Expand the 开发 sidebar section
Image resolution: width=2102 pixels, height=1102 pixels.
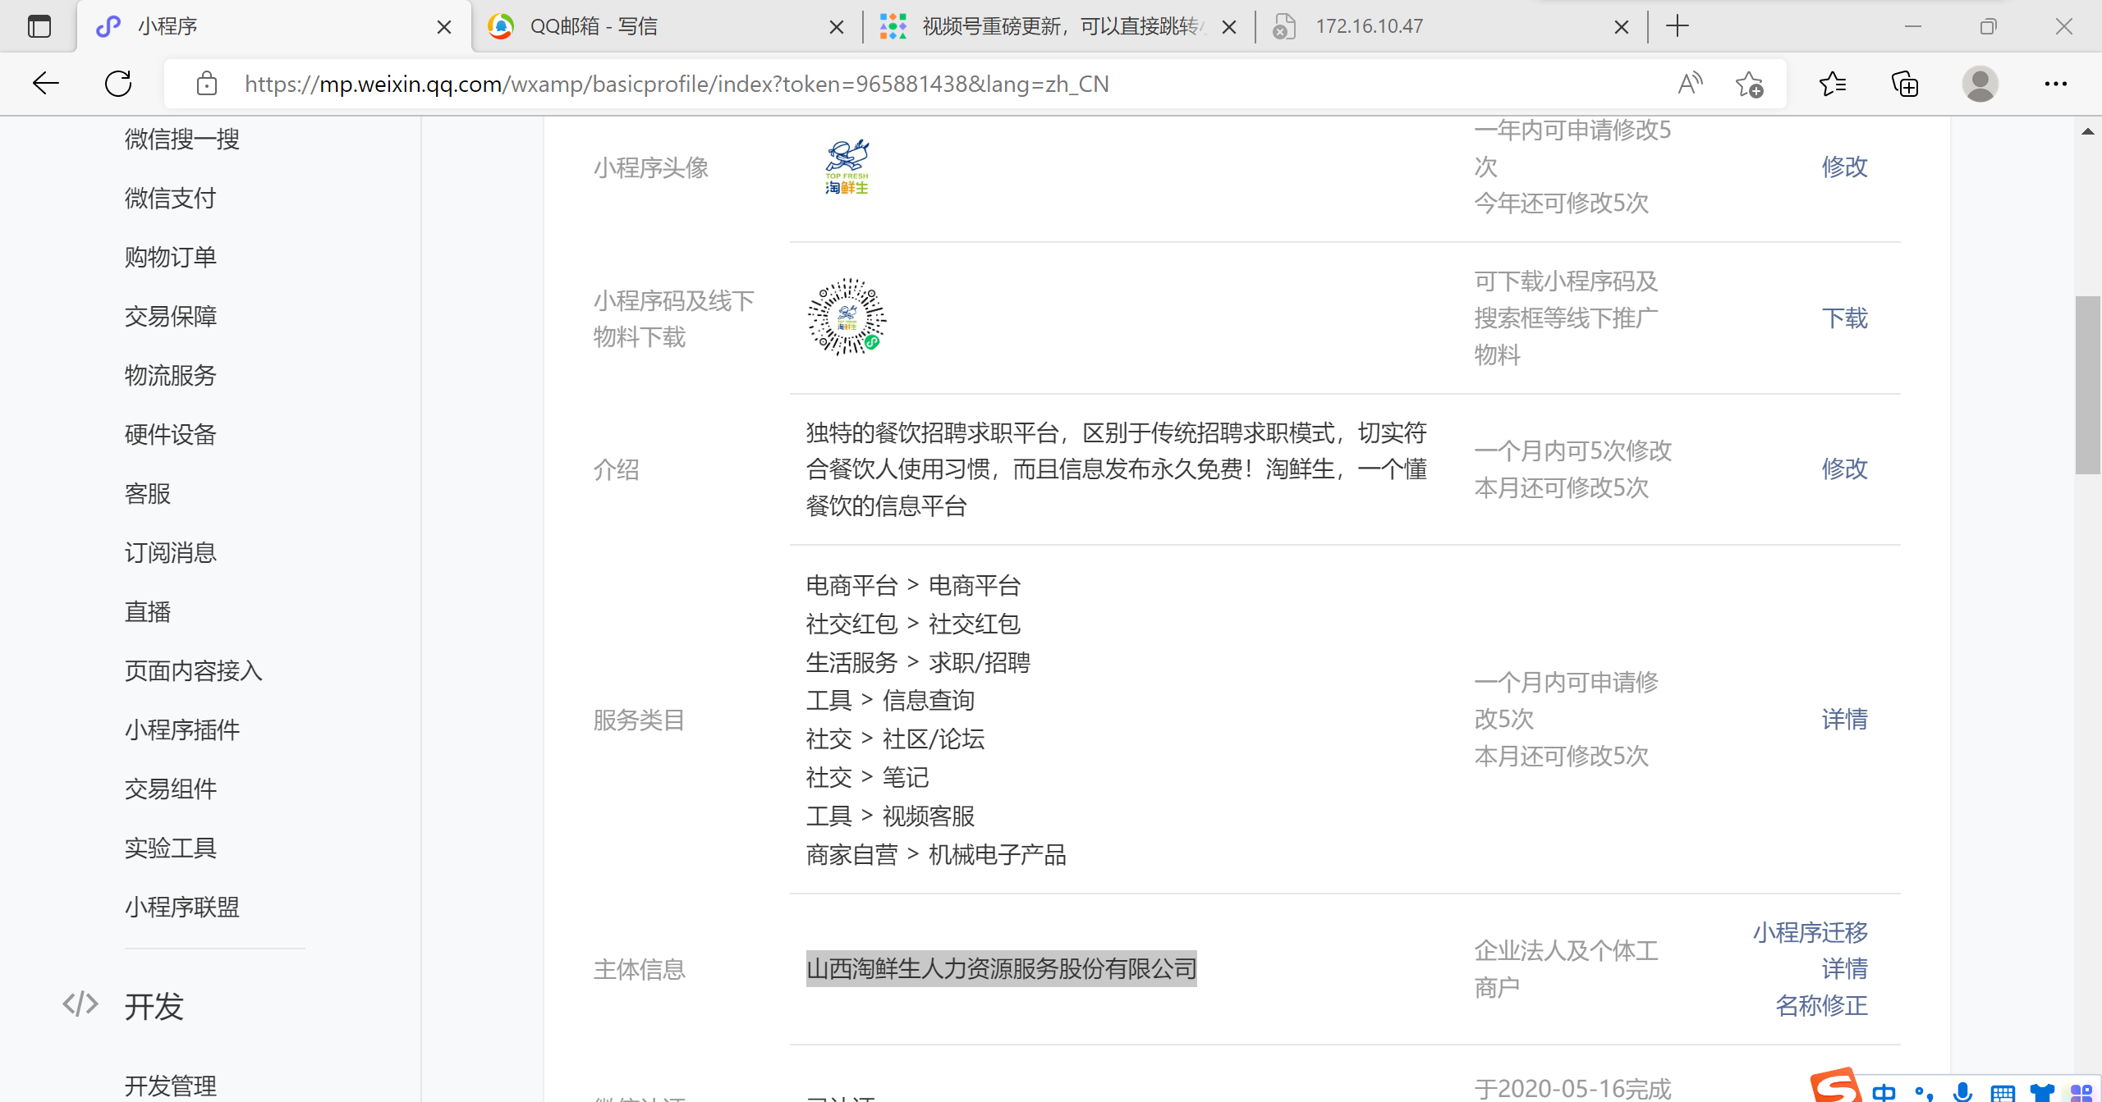tap(154, 1006)
